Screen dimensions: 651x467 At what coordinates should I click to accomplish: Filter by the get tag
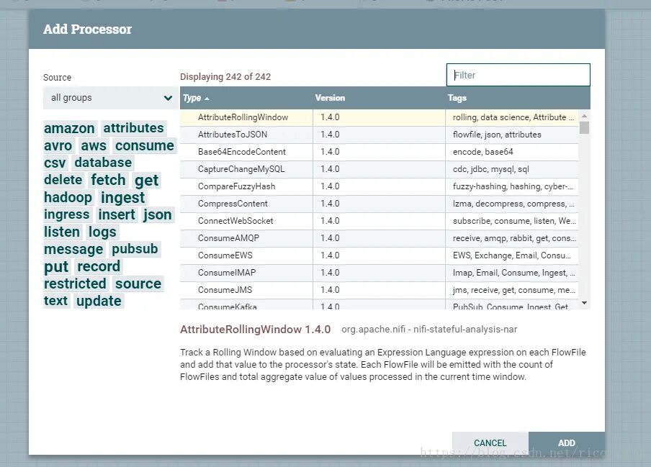147,180
